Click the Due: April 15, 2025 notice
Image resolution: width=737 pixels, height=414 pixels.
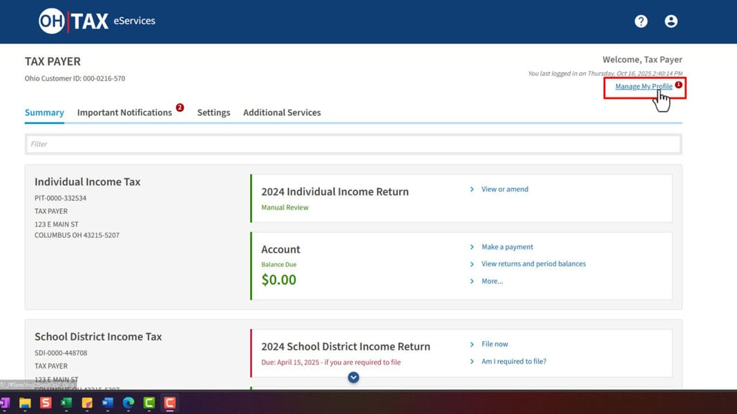[x=331, y=362]
